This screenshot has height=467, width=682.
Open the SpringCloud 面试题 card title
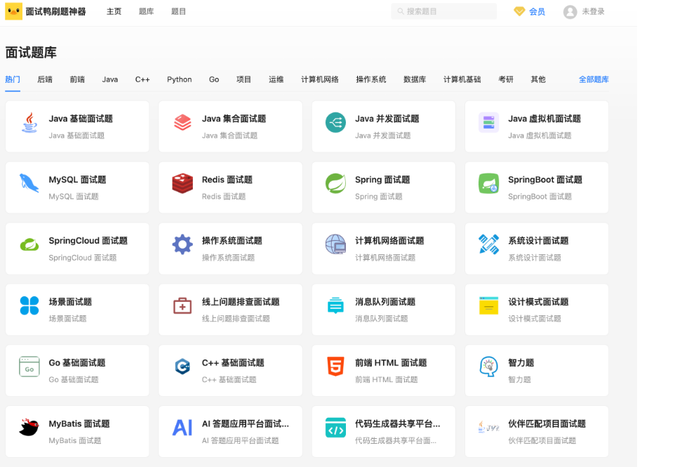88,241
